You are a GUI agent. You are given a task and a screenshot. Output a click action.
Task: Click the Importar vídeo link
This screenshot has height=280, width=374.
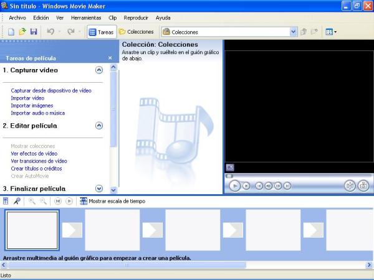point(27,98)
